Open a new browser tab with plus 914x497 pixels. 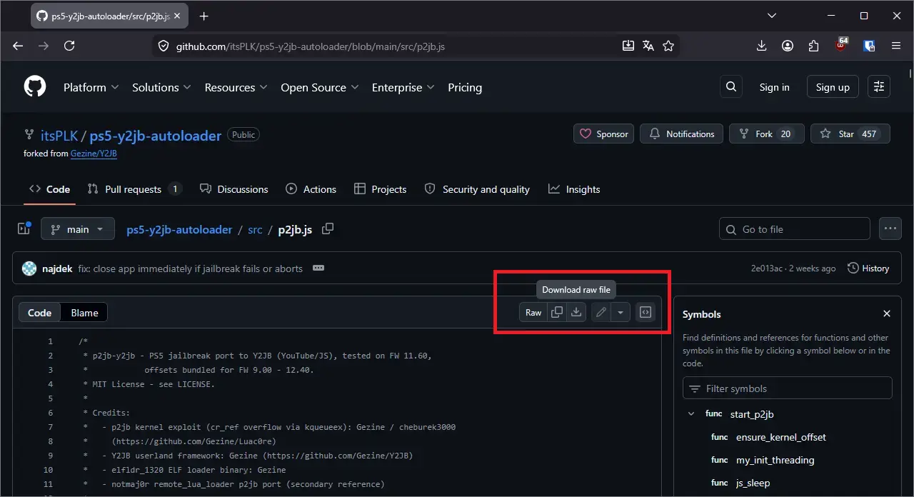coord(204,16)
